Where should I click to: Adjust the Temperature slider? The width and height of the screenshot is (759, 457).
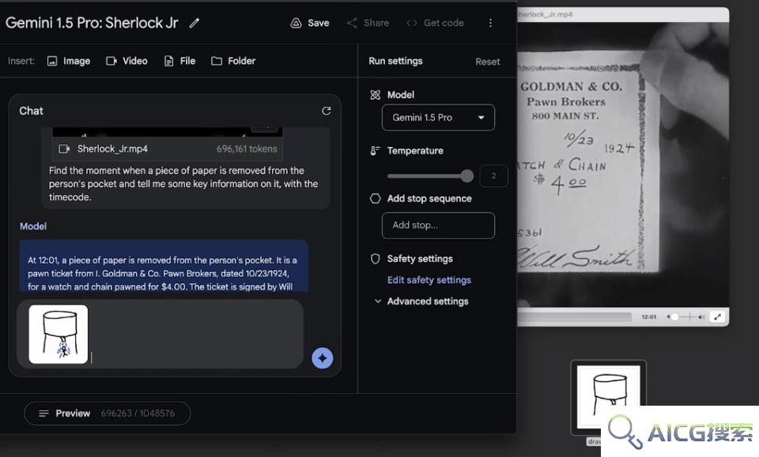click(x=430, y=176)
